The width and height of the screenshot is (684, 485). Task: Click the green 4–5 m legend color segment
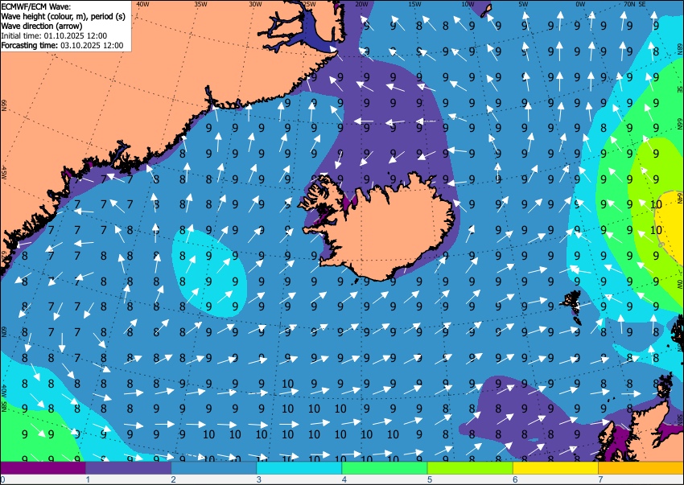coord(385,468)
